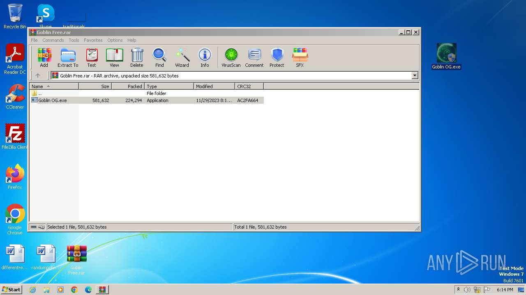The height and width of the screenshot is (295, 526).
Task: Click the Extract To toolbar icon
Action: [68, 57]
